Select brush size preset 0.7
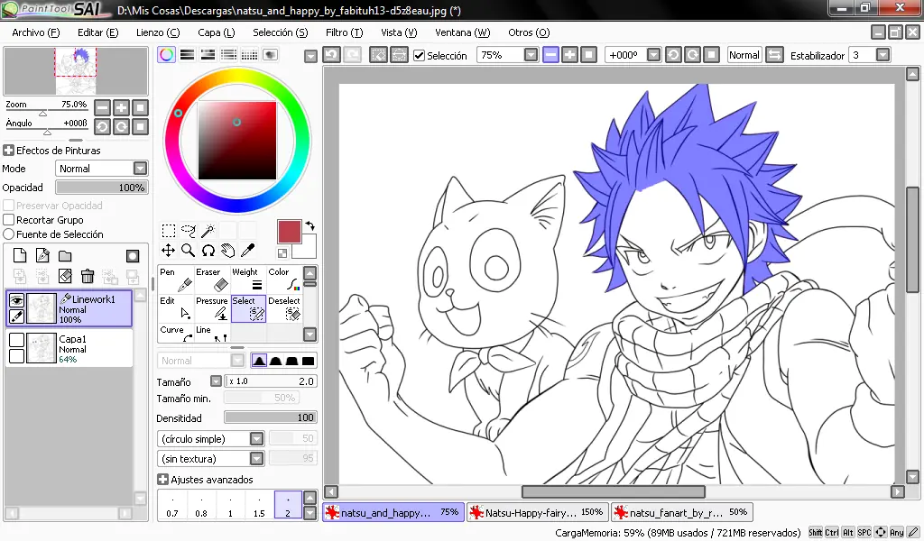The height and width of the screenshot is (541, 924). coord(172,505)
